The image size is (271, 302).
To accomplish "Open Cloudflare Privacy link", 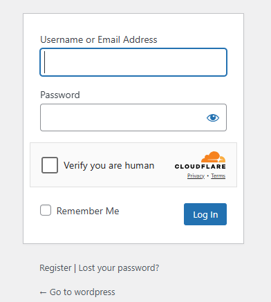I will [x=196, y=176].
